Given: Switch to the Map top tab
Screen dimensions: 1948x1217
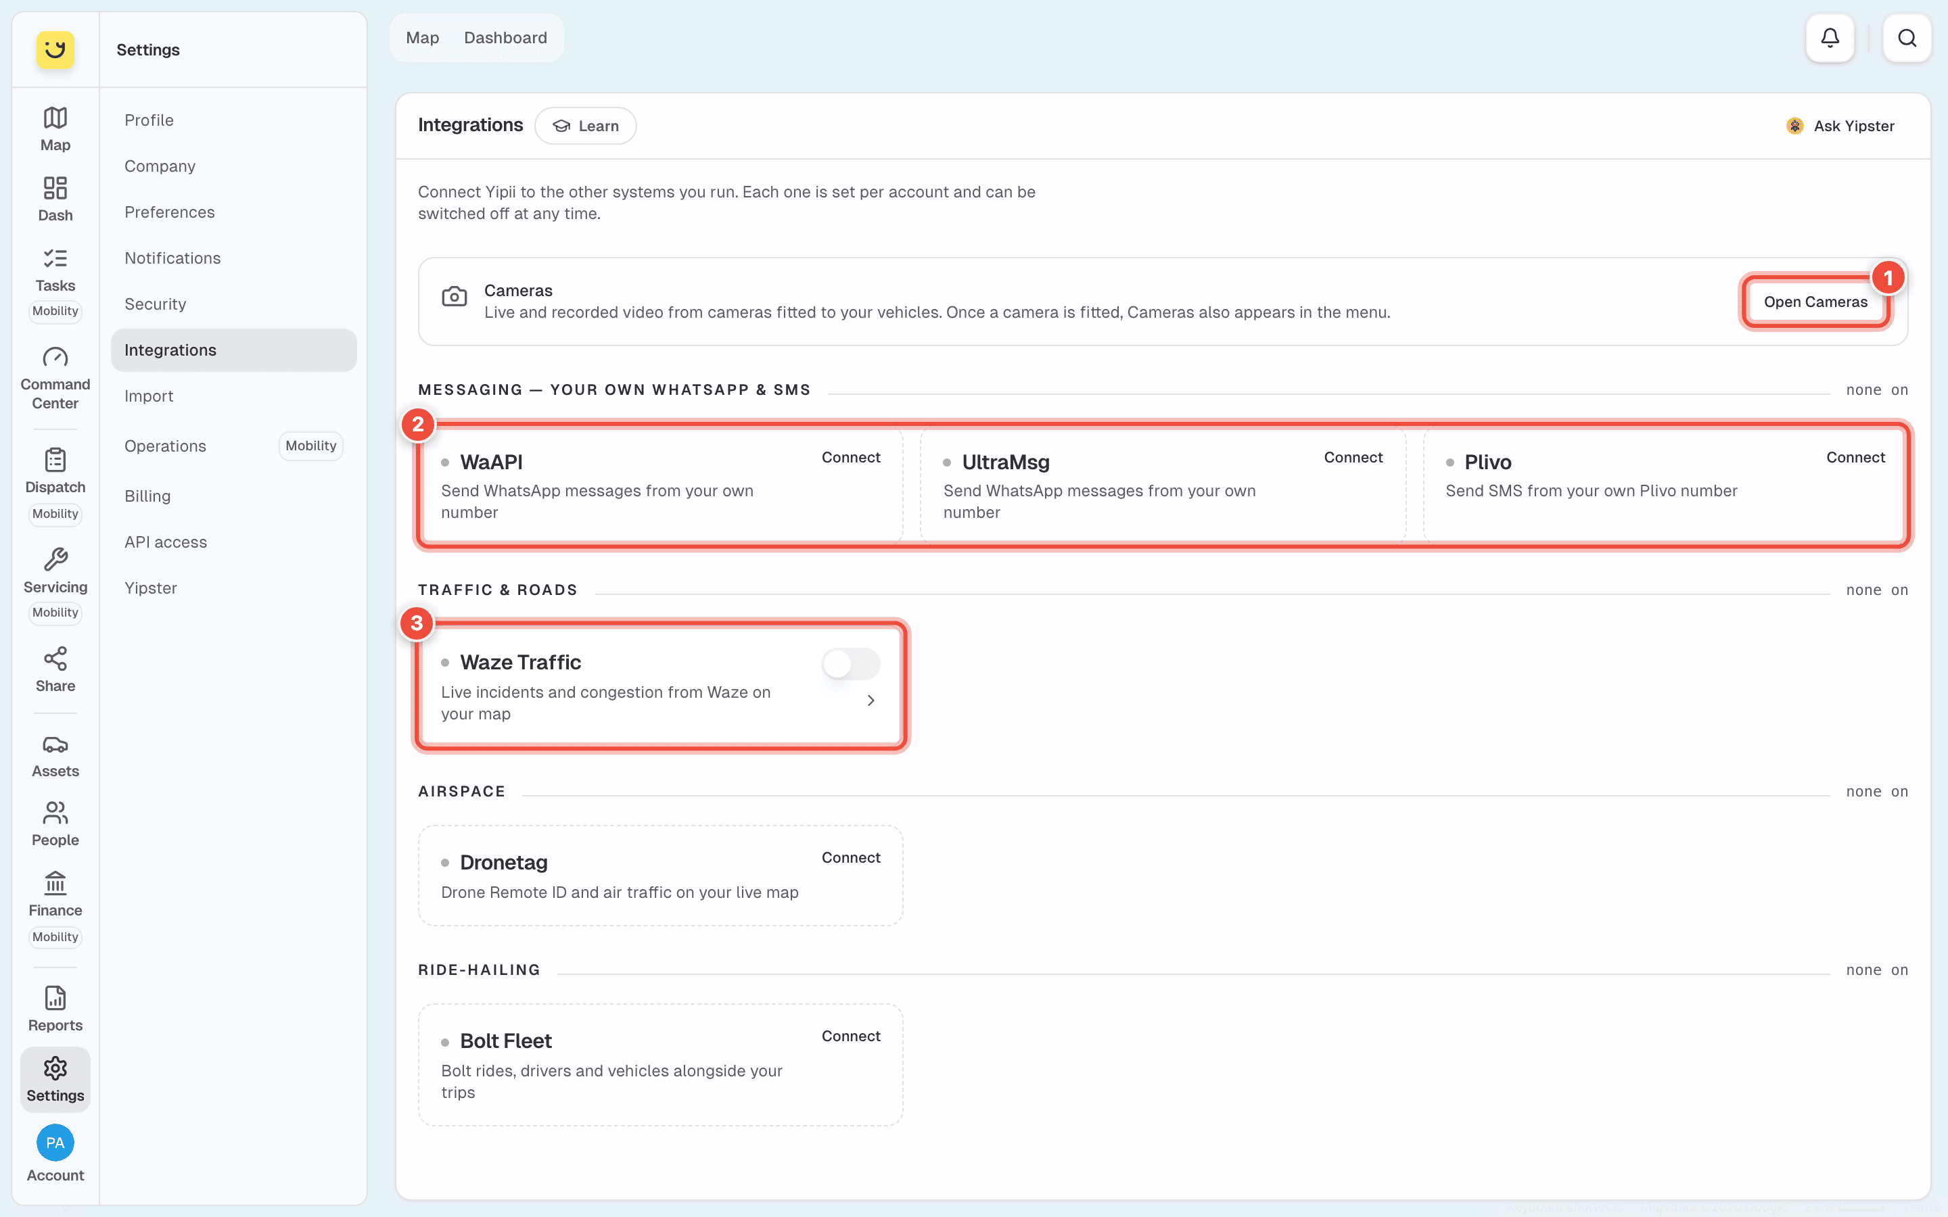Looking at the screenshot, I should 422,38.
